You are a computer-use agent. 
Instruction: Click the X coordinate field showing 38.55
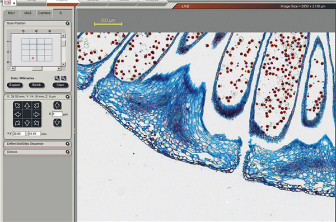click(x=19, y=134)
